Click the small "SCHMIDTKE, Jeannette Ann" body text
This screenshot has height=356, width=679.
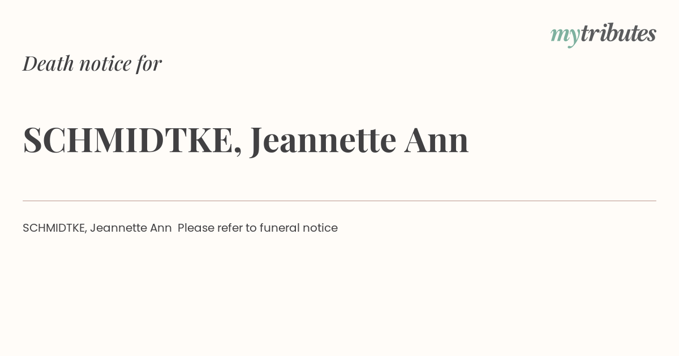97,228
